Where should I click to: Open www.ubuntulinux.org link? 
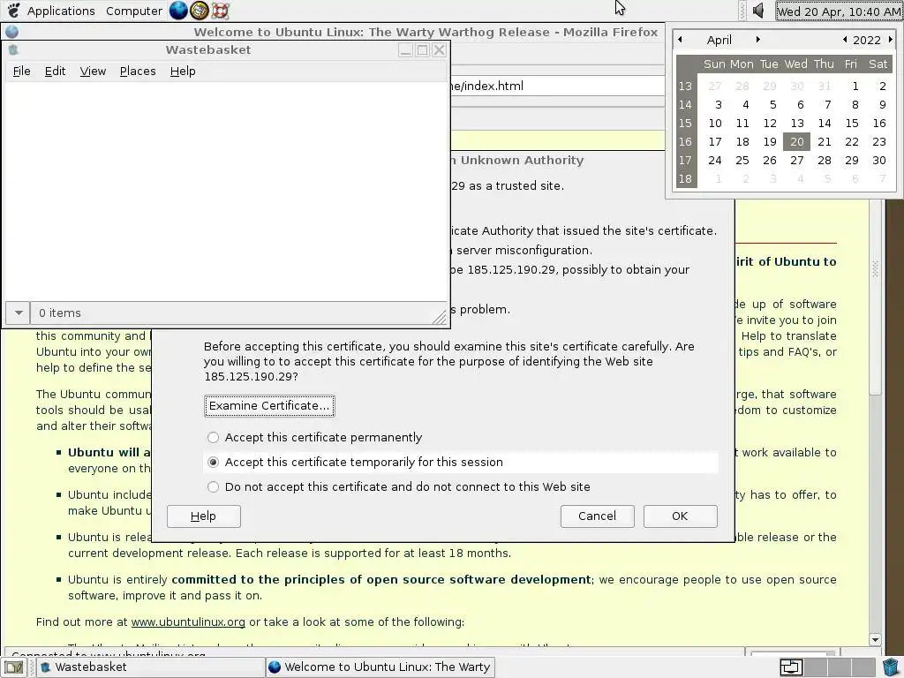[188, 622]
